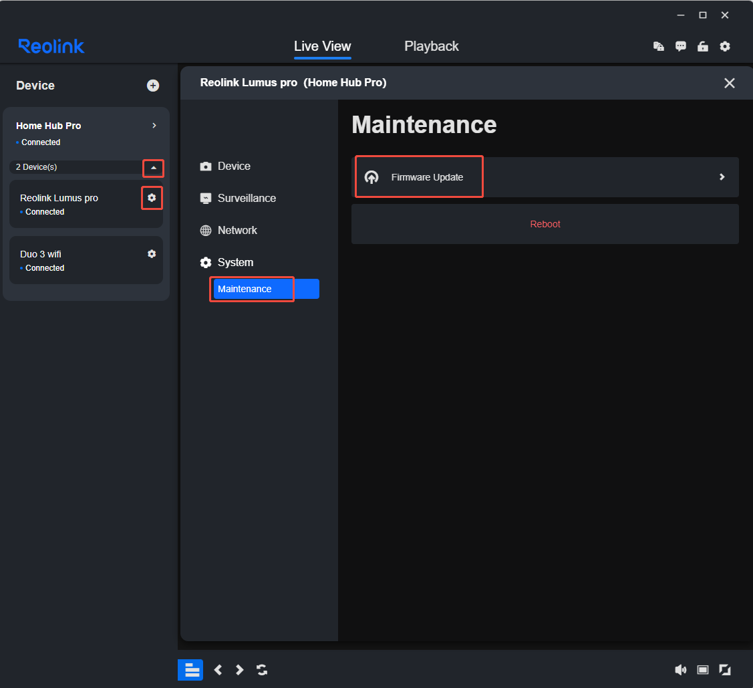Go to next page arrow in bottom bar
This screenshot has width=753, height=688.
coord(239,670)
